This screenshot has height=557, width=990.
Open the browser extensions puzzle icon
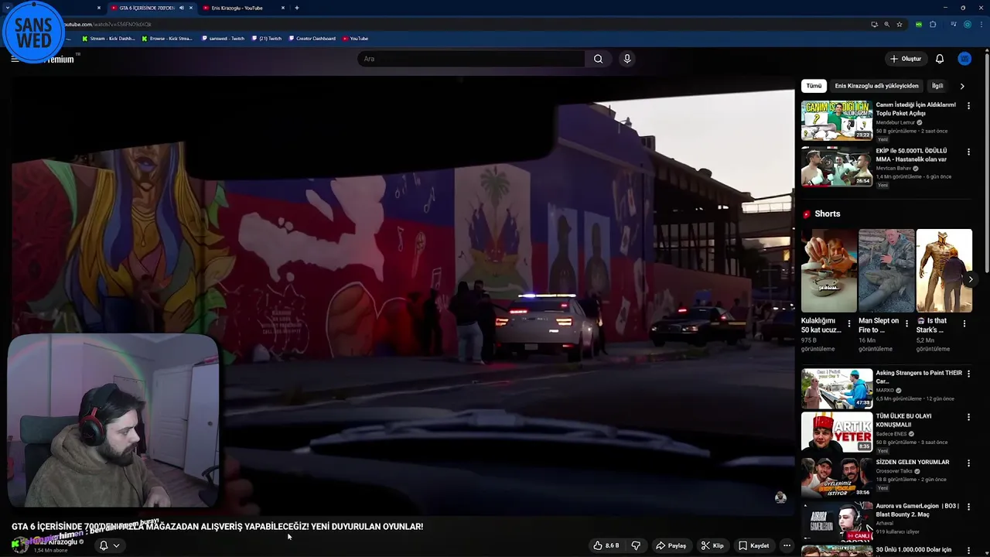coord(933,24)
